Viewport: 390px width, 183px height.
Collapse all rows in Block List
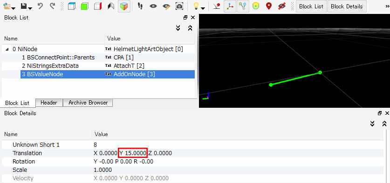tap(190, 28)
